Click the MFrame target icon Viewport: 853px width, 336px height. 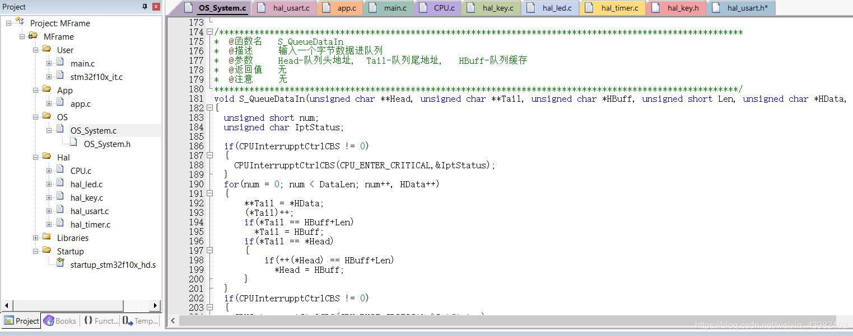coord(33,36)
